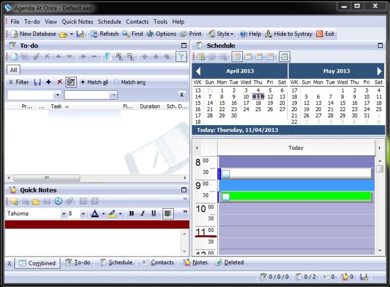This screenshot has width=390, height=287.
Task: Save database with the floppy icon in main toolbar
Action: [80, 34]
